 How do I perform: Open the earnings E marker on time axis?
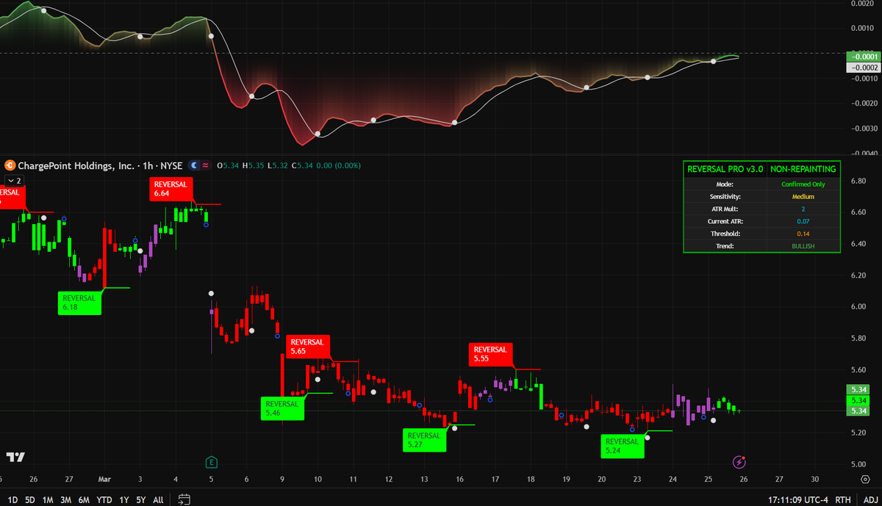pyautogui.click(x=211, y=462)
